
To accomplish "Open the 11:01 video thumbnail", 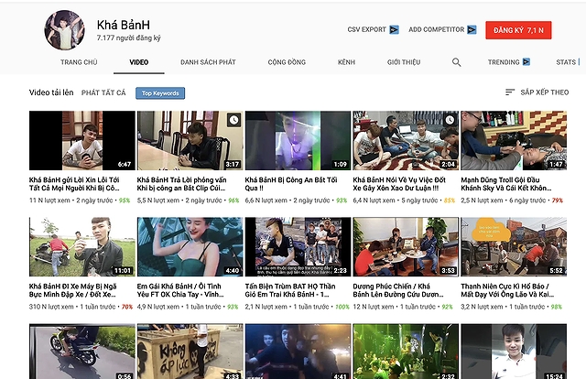I will pyautogui.click(x=81, y=246).
